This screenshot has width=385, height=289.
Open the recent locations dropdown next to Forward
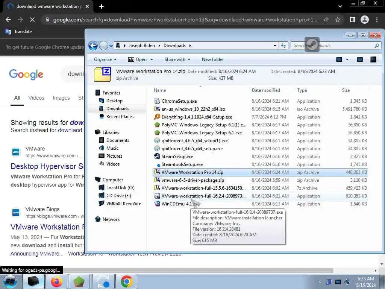111,46
